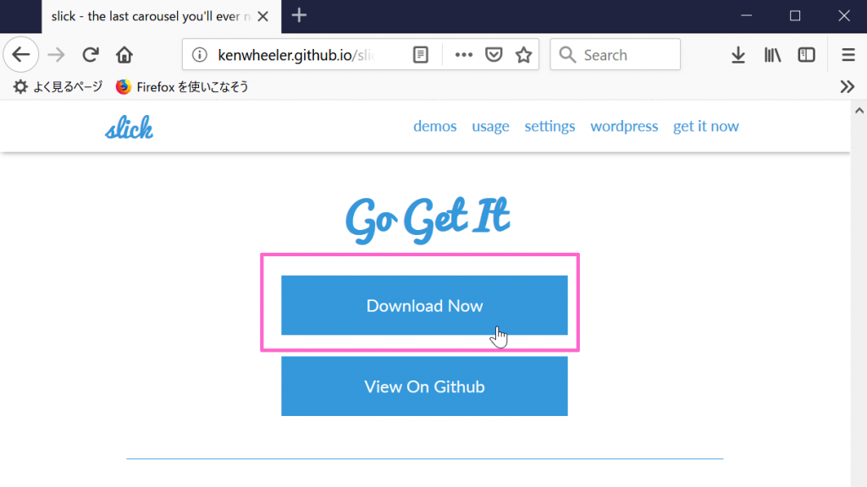Open the よく見るページ bookmark folder

tap(58, 87)
